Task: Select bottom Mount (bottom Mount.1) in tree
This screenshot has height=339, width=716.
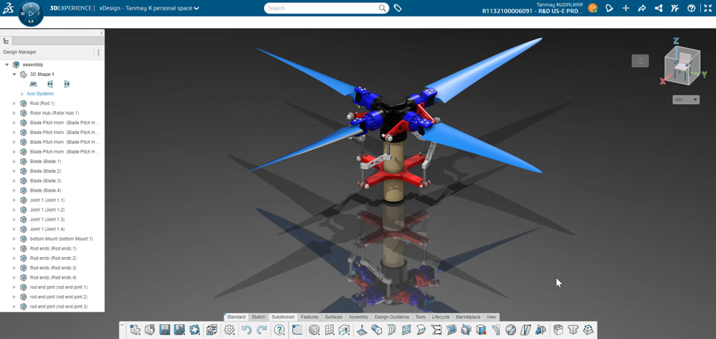Action: coord(62,238)
